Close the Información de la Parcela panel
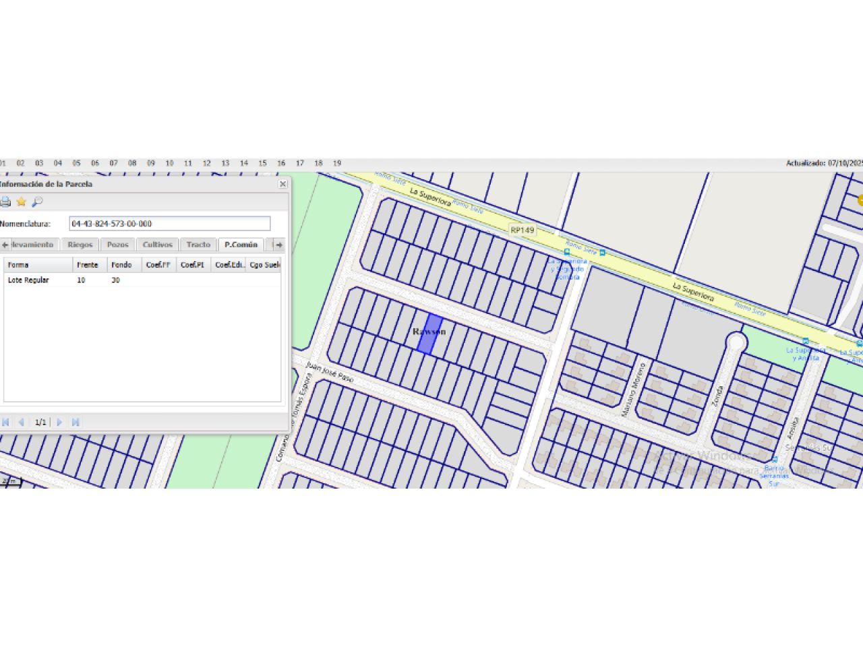 click(282, 184)
